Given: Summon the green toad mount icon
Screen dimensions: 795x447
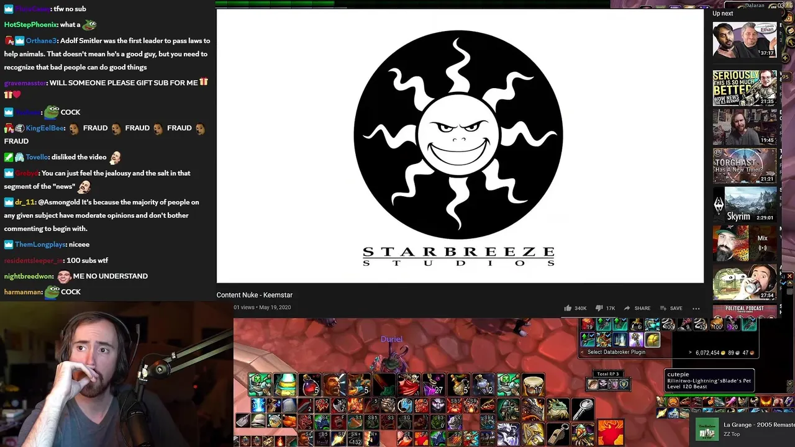Looking at the screenshot, I should tap(558, 410).
